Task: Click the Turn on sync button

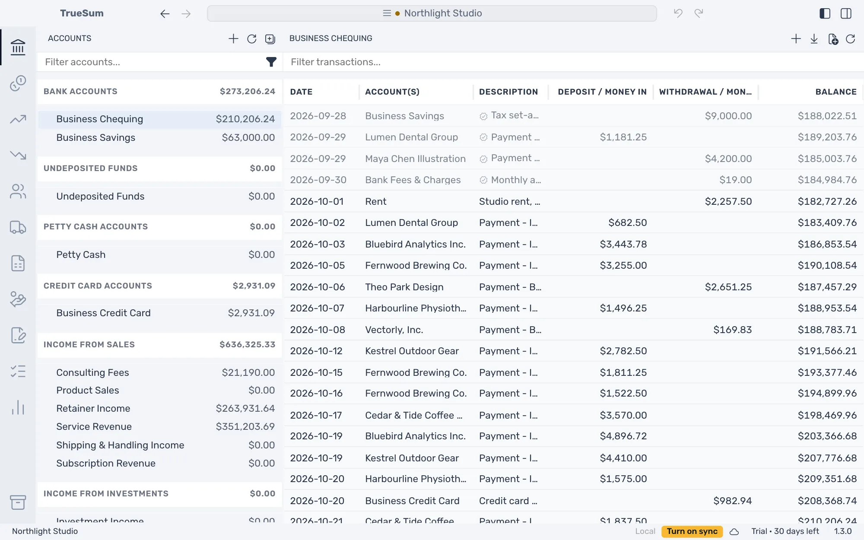Action: pyautogui.click(x=692, y=531)
